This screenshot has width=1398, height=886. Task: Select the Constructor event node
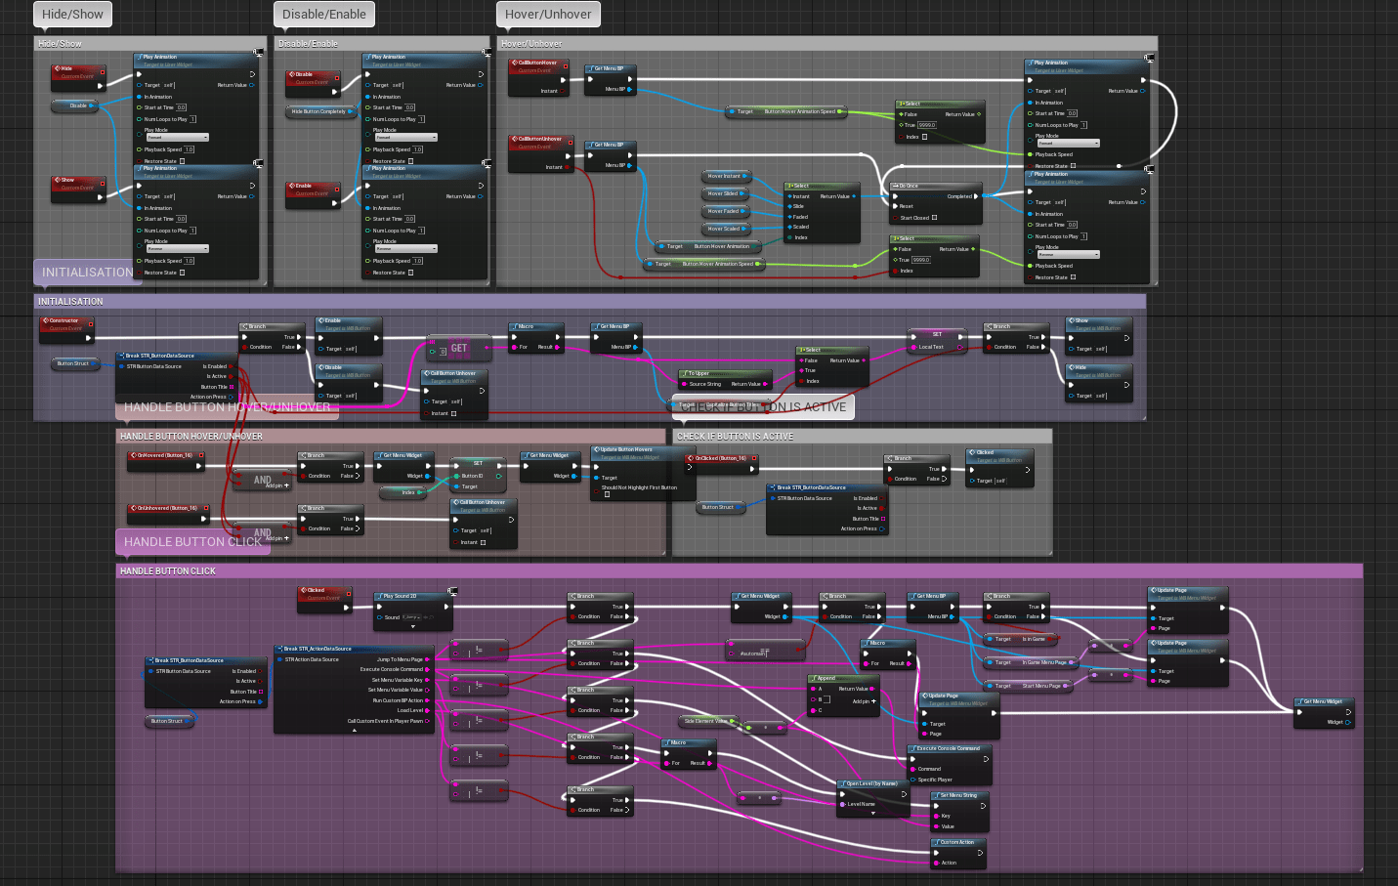point(64,320)
